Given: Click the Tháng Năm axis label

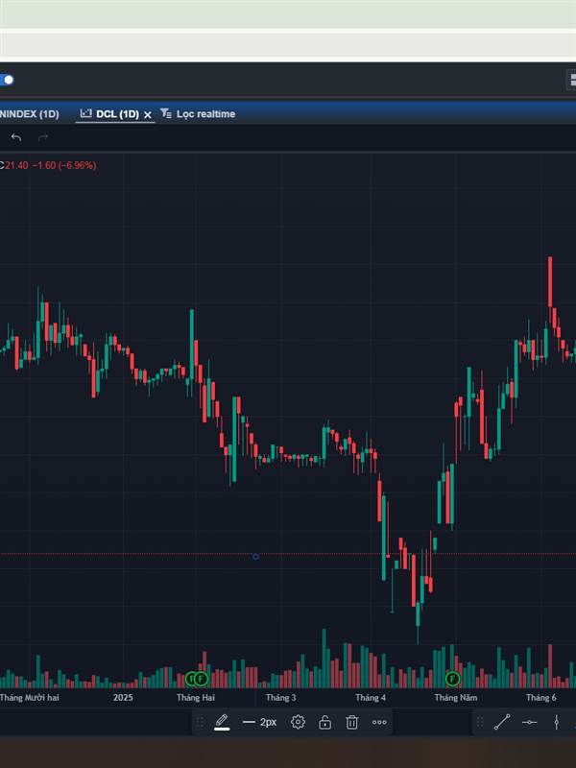Looking at the screenshot, I should point(455,698).
